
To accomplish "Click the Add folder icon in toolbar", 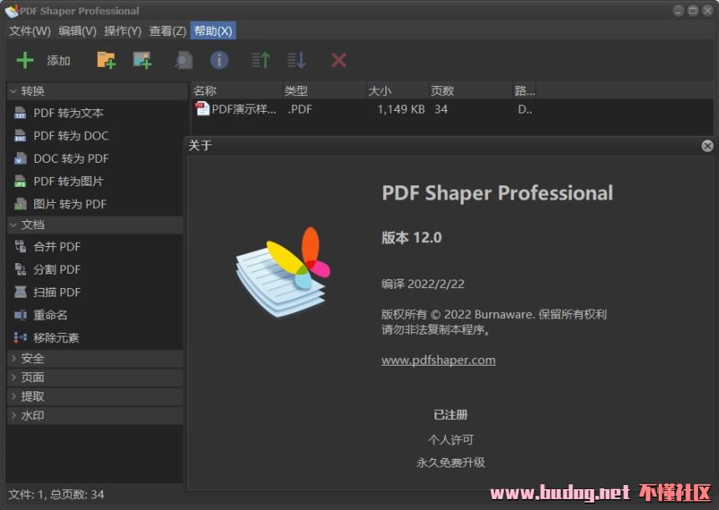I will pyautogui.click(x=106, y=60).
